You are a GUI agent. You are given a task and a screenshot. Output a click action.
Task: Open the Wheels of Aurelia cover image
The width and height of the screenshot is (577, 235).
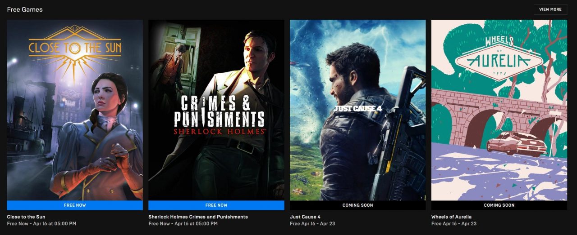(x=499, y=110)
